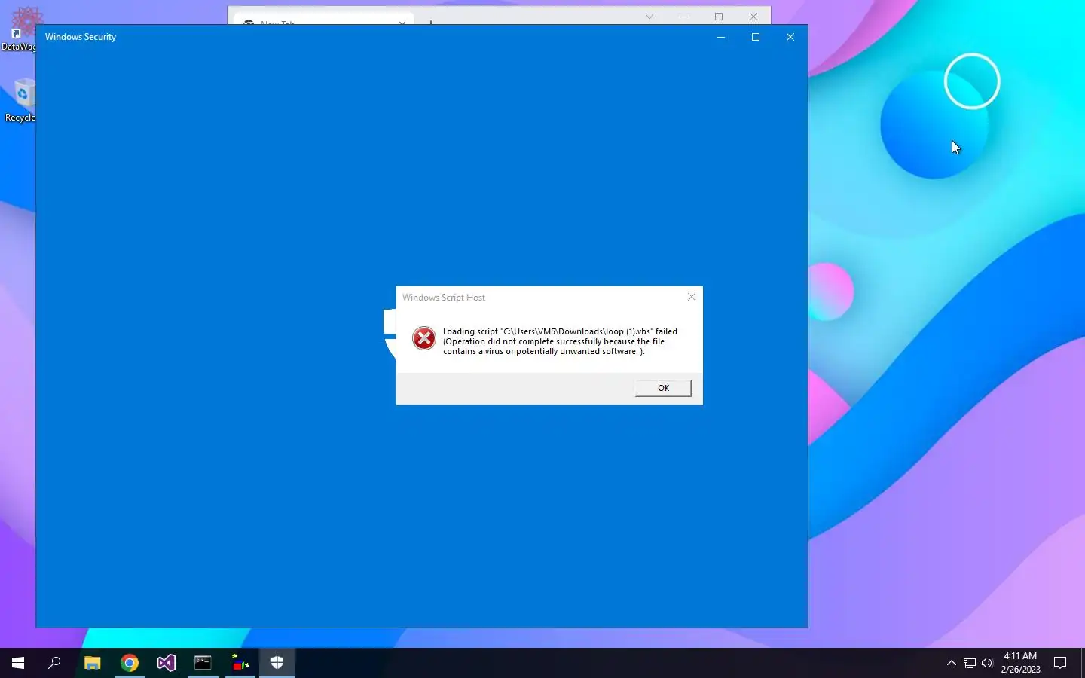Click the script loading error message text
The width and height of the screenshot is (1085, 678).
point(560,341)
